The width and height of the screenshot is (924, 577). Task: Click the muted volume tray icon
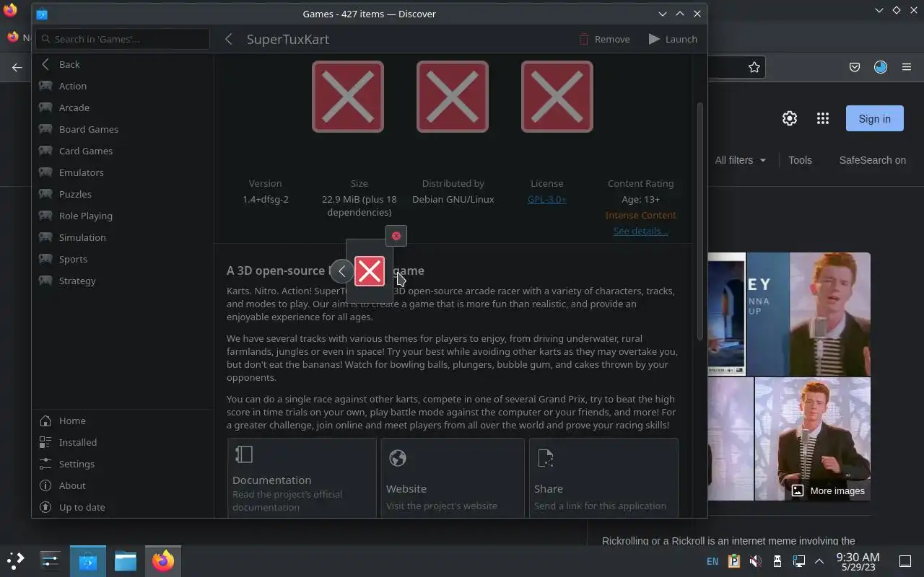[755, 561]
